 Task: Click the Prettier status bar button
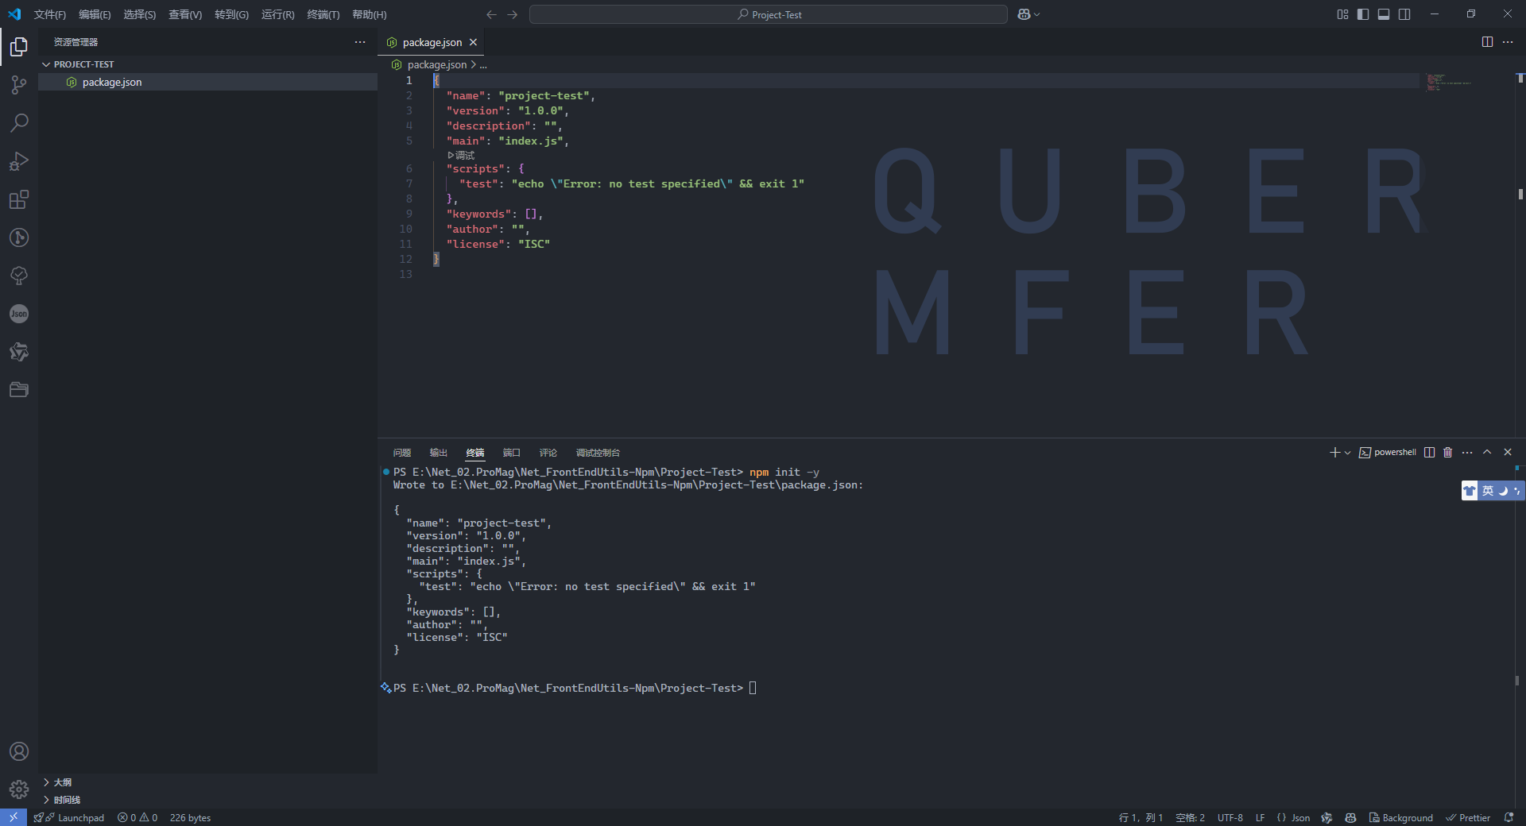(x=1468, y=817)
